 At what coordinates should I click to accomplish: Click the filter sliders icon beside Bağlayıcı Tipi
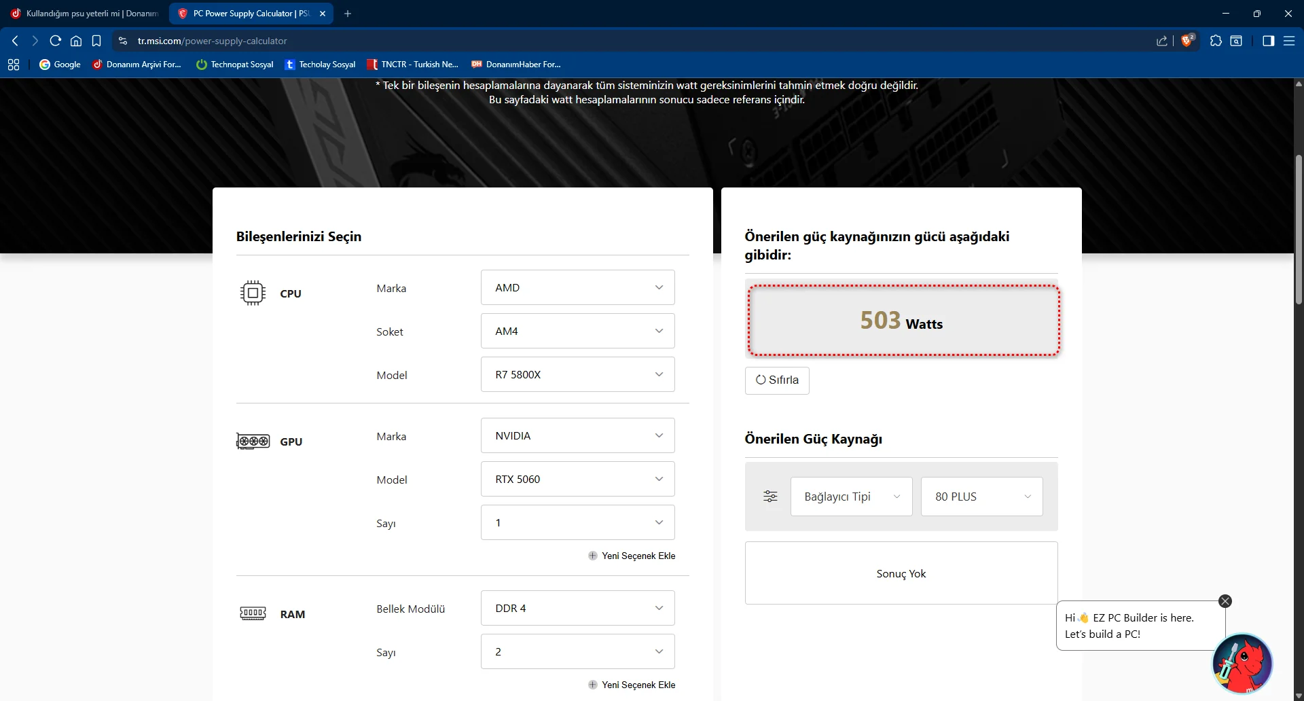[x=770, y=497]
